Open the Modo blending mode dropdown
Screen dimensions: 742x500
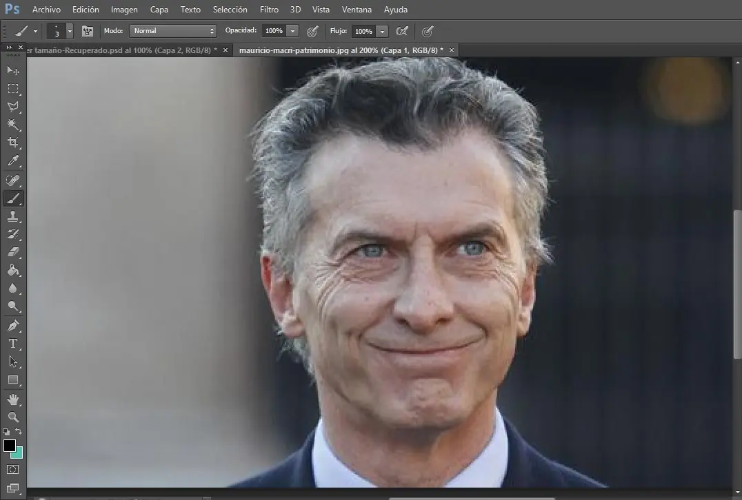[x=172, y=30]
